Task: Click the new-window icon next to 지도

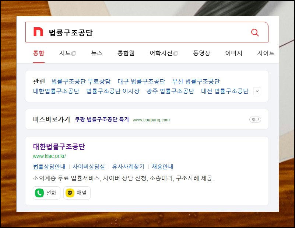Action: tap(74, 53)
